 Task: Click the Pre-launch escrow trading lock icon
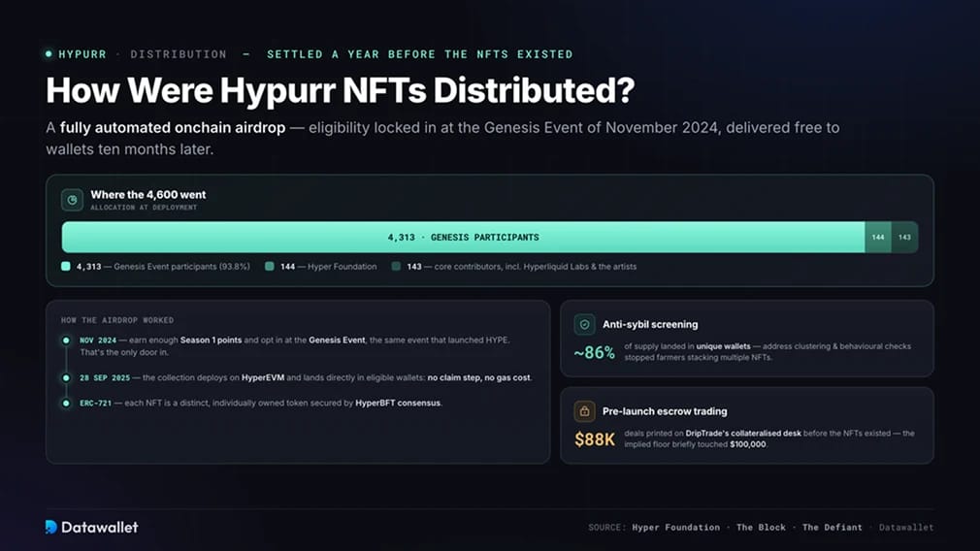(x=584, y=411)
